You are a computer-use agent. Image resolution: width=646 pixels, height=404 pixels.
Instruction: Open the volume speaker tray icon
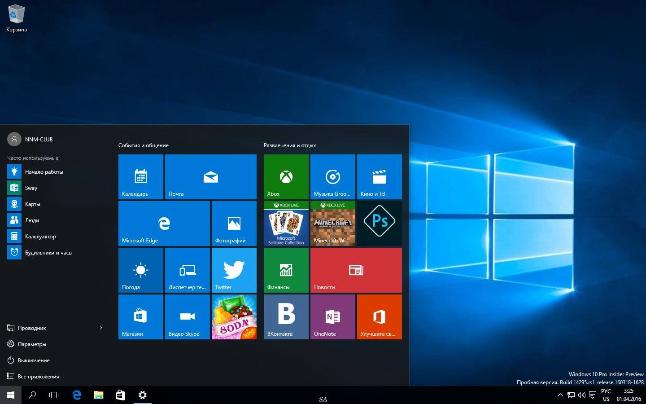click(582, 395)
